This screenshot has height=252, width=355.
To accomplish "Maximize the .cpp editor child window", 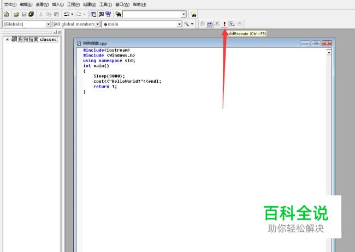I will pyautogui.click(x=316, y=43).
